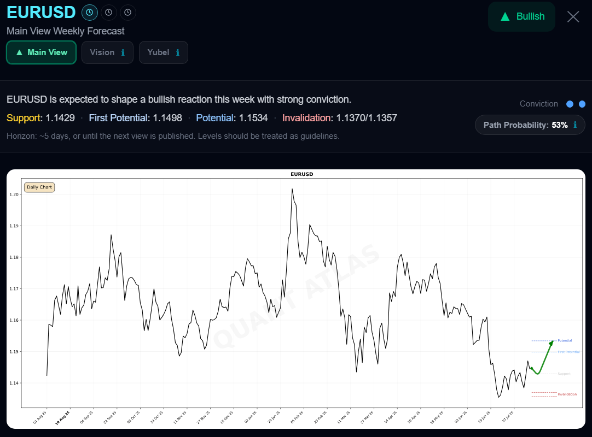This screenshot has width=592, height=437.
Task: Click the 1.20 y-axis label
Action: pyautogui.click(x=14, y=194)
